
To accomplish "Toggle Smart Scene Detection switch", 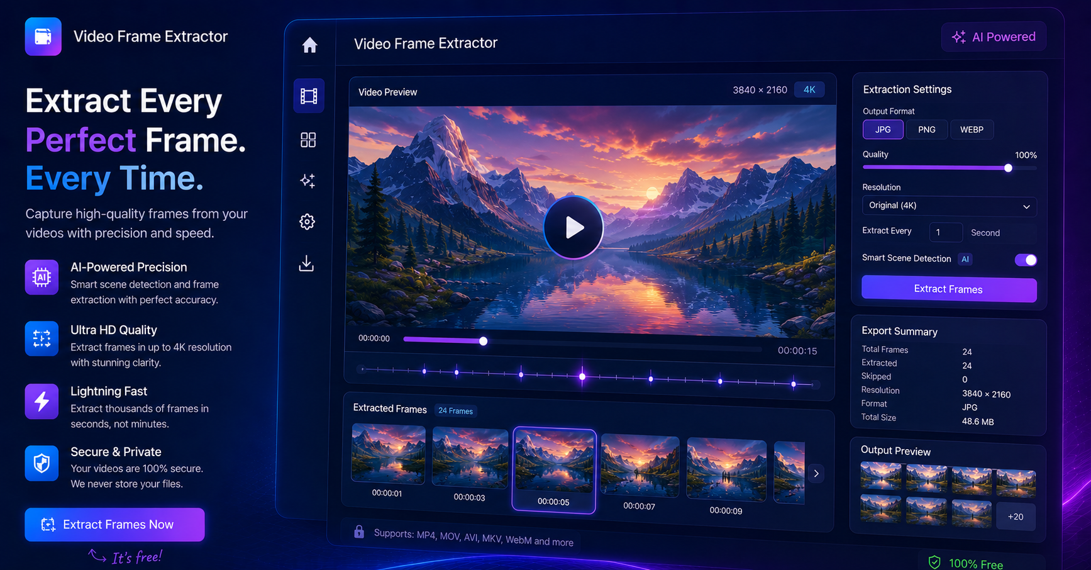I will click(x=1026, y=260).
